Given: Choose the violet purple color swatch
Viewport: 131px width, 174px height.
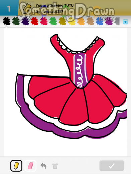Looking at the screenshot, I should pos(109,21).
